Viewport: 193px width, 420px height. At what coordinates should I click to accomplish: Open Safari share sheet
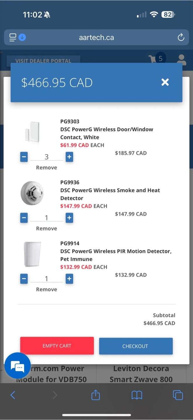point(96,395)
